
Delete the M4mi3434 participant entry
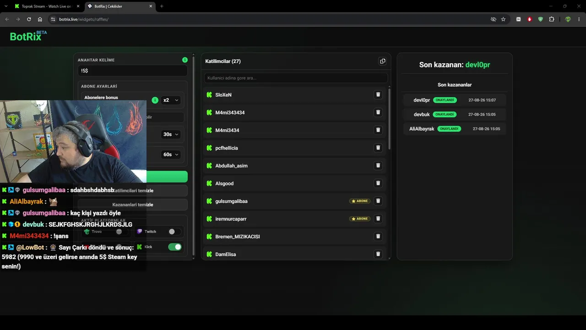point(378,130)
